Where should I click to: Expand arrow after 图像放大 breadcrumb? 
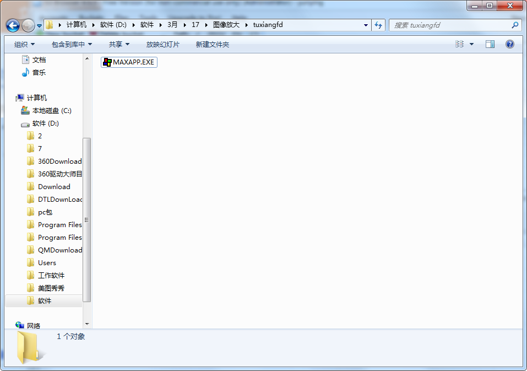246,25
